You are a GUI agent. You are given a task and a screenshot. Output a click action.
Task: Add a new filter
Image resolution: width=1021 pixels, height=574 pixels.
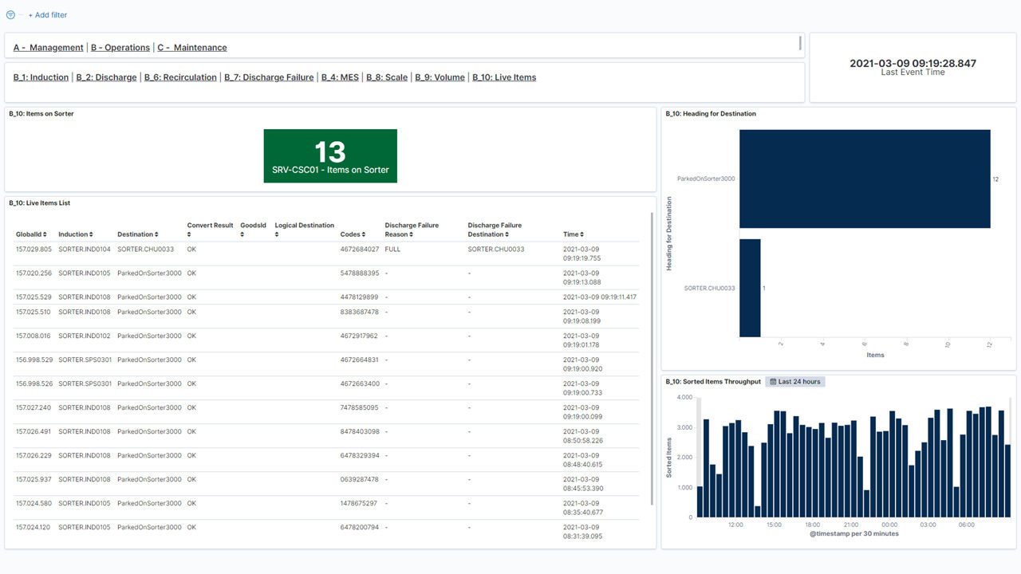[48, 15]
